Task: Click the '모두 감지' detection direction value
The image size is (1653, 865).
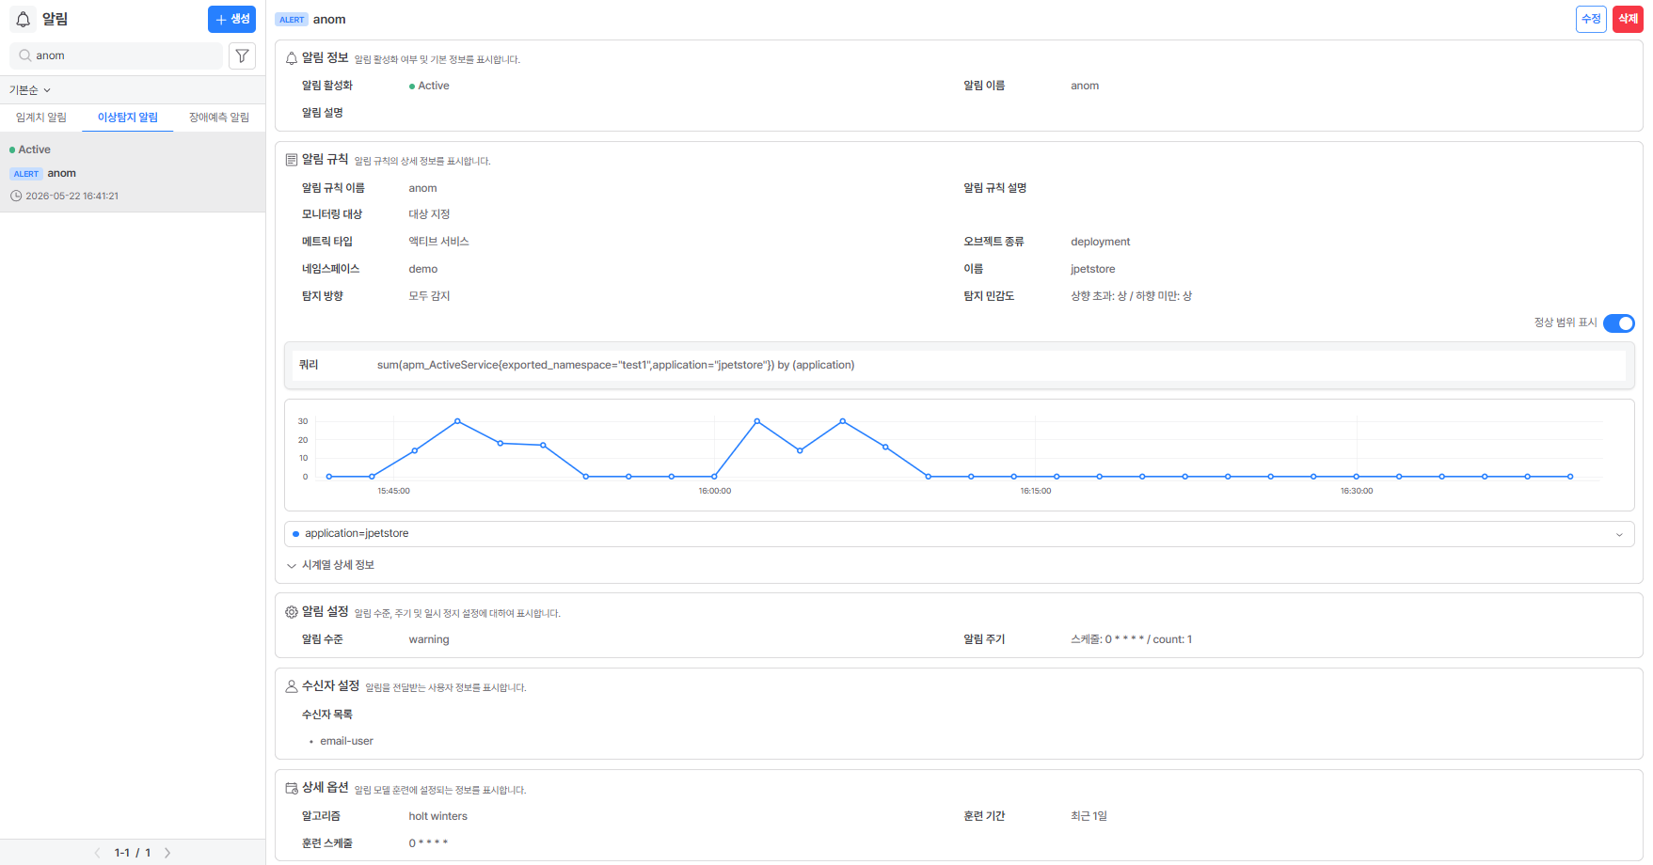Action: pos(429,296)
